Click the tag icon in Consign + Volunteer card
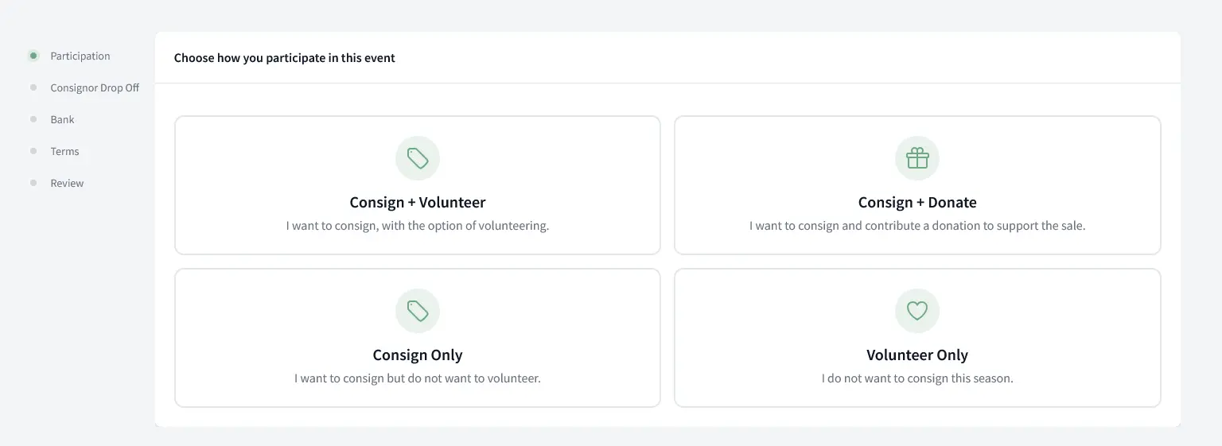 [x=418, y=158]
